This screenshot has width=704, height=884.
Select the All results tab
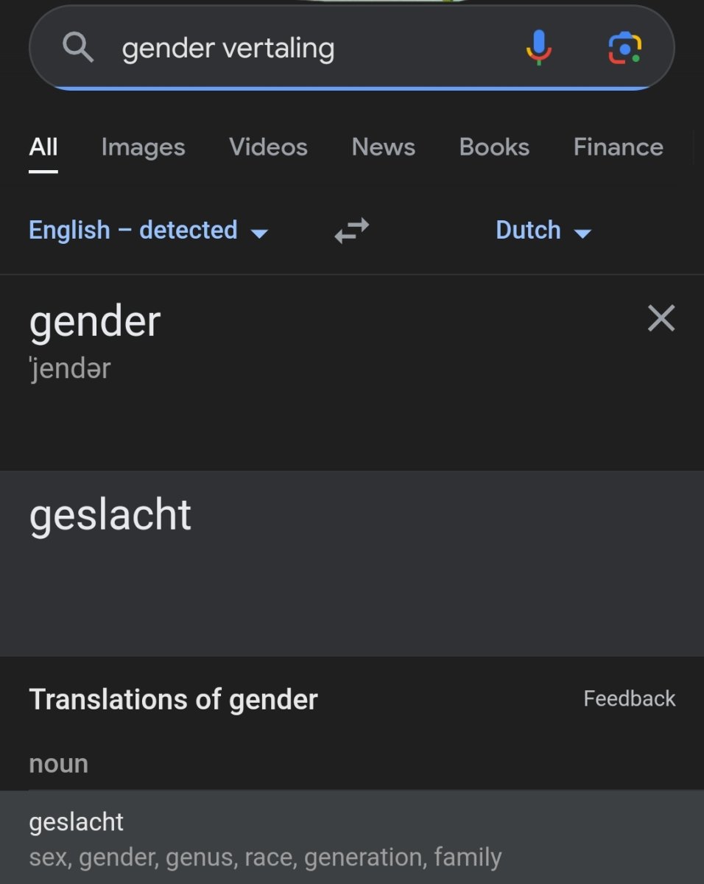(x=43, y=147)
